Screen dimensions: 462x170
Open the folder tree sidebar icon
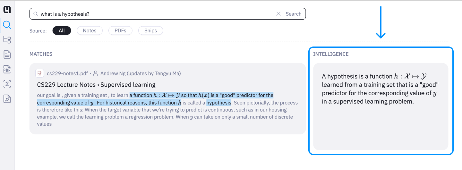click(7, 40)
